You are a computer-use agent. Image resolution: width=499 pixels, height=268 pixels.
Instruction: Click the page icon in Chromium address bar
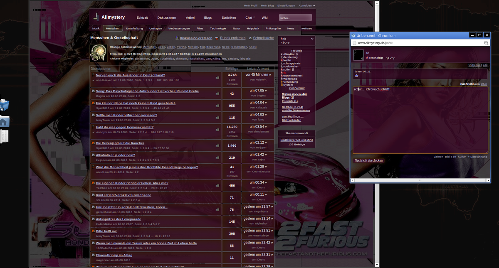[354, 43]
